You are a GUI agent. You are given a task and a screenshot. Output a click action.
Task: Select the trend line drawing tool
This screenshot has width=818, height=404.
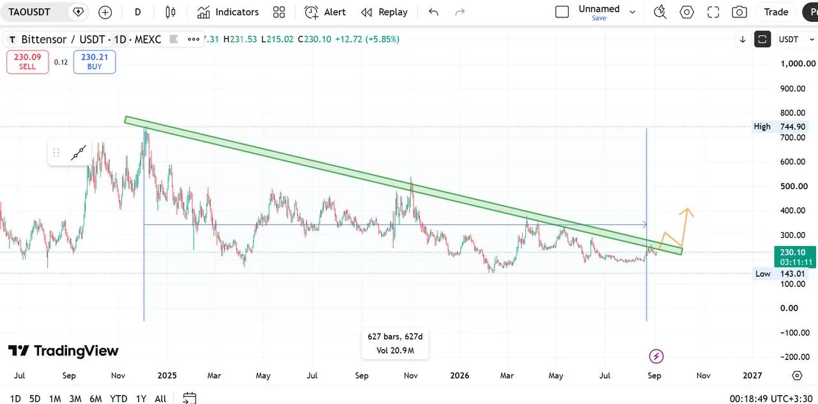click(79, 153)
